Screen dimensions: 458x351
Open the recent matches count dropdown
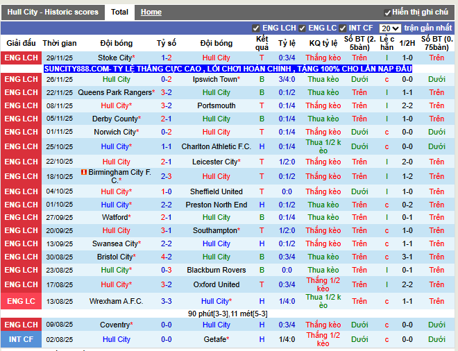point(390,28)
